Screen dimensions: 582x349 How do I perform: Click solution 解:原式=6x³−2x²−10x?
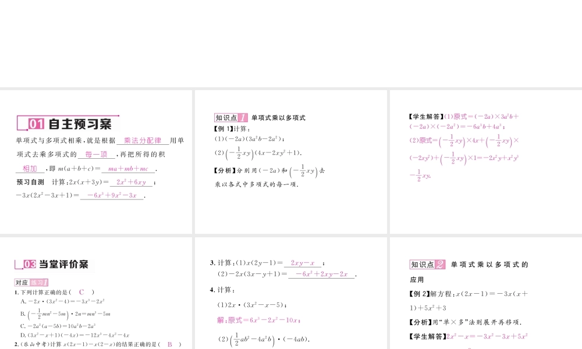[259, 320]
